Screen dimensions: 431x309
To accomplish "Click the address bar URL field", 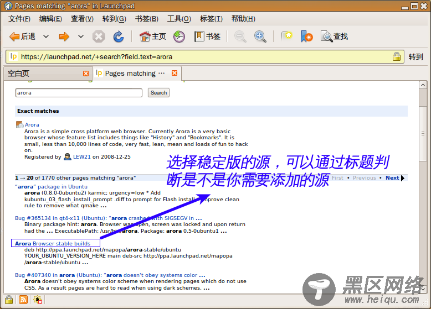I will coord(204,57).
